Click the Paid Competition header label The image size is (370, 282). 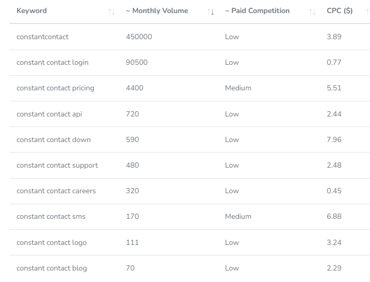[257, 10]
